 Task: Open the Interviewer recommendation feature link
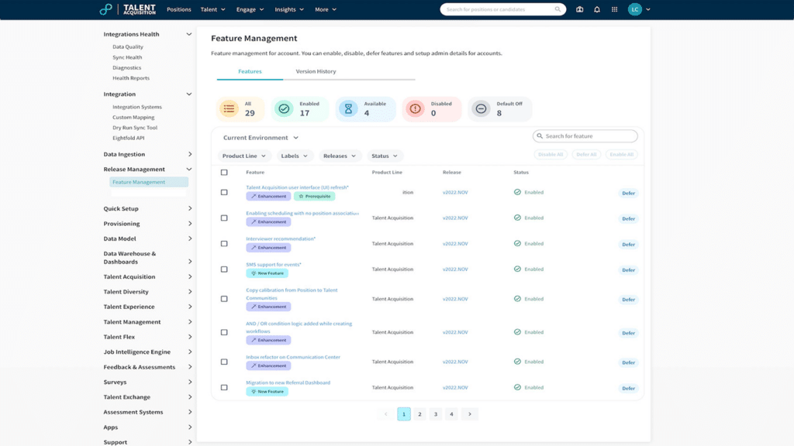click(281, 238)
